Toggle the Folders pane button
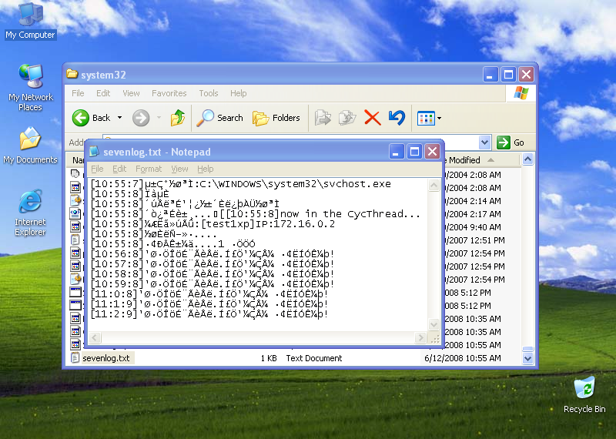 [x=276, y=118]
